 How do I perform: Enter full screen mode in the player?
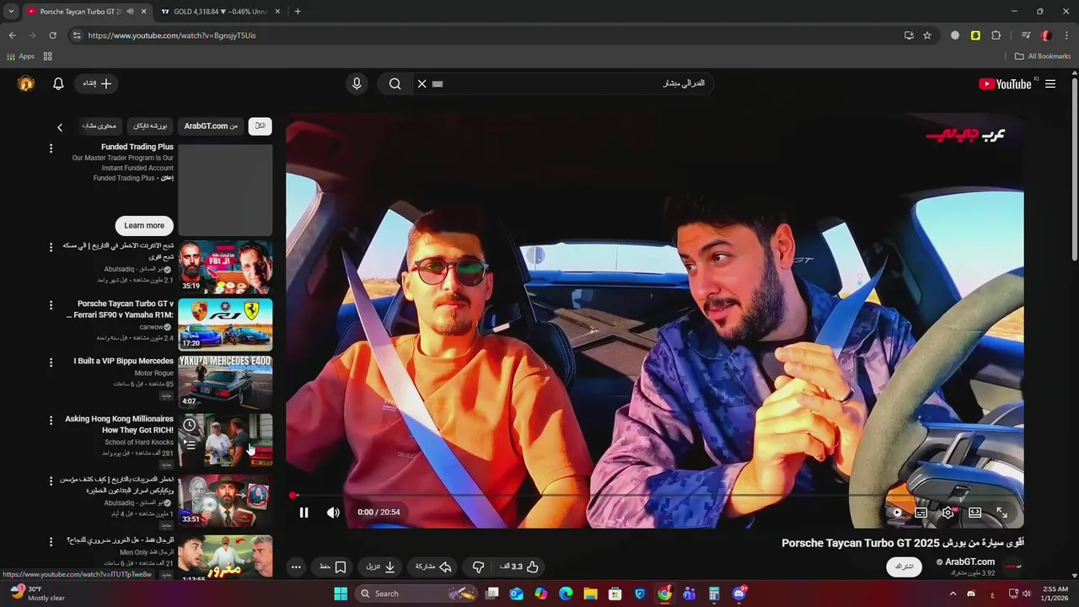1001,513
